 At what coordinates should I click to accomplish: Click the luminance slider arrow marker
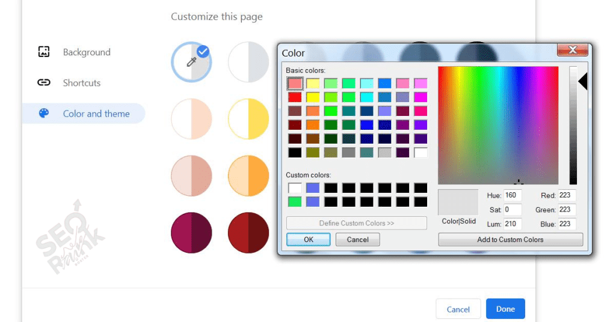pos(582,81)
